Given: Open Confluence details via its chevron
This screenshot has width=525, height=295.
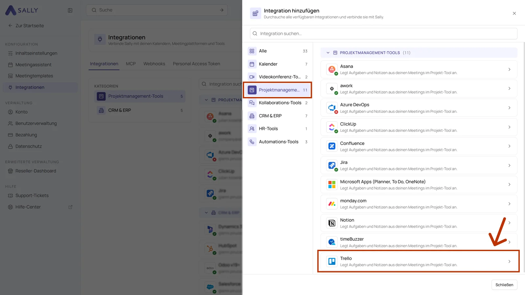Looking at the screenshot, I should (x=509, y=146).
